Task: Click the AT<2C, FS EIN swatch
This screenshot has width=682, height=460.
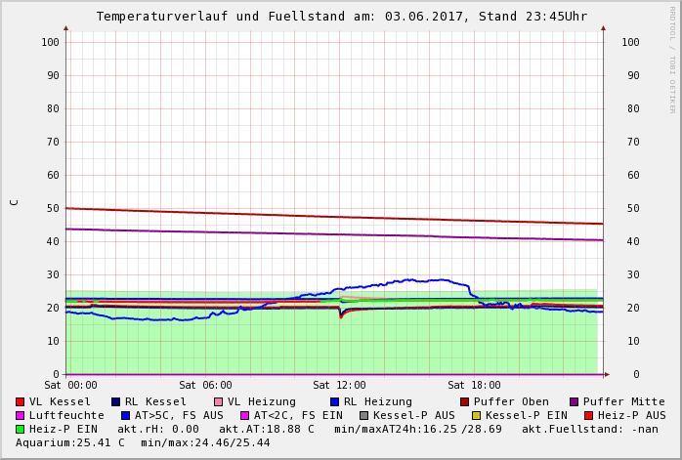Action: pos(245,415)
